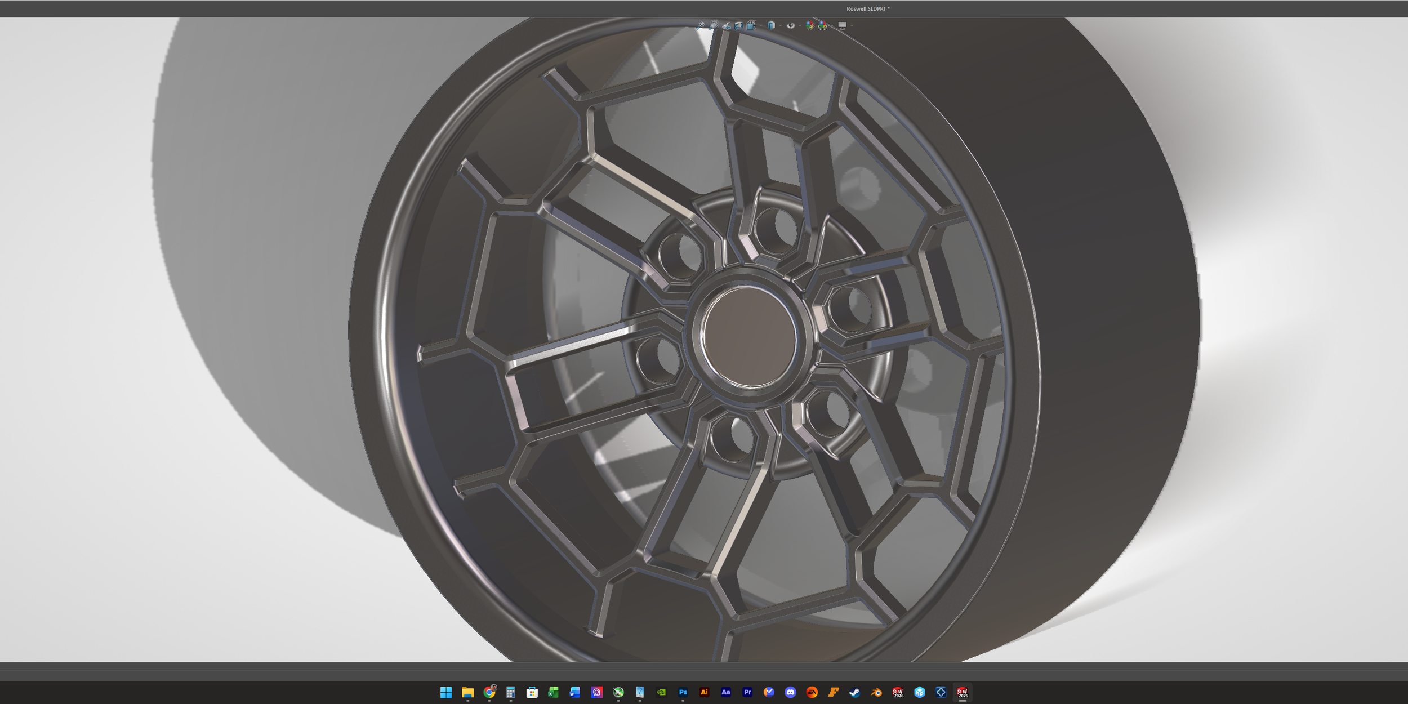The height and width of the screenshot is (704, 1408).
Task: Select the Zoom to Area tool
Action: pyautogui.click(x=714, y=25)
